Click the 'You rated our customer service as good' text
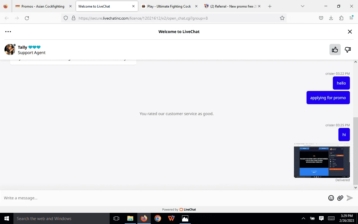The image size is (358, 224). [176, 114]
